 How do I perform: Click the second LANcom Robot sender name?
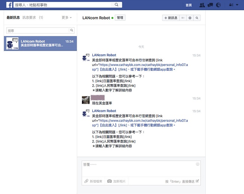click(104, 111)
